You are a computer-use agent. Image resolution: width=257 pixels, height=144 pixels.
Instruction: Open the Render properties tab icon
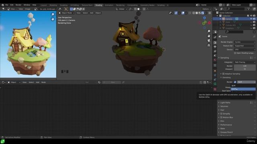click(x=215, y=43)
